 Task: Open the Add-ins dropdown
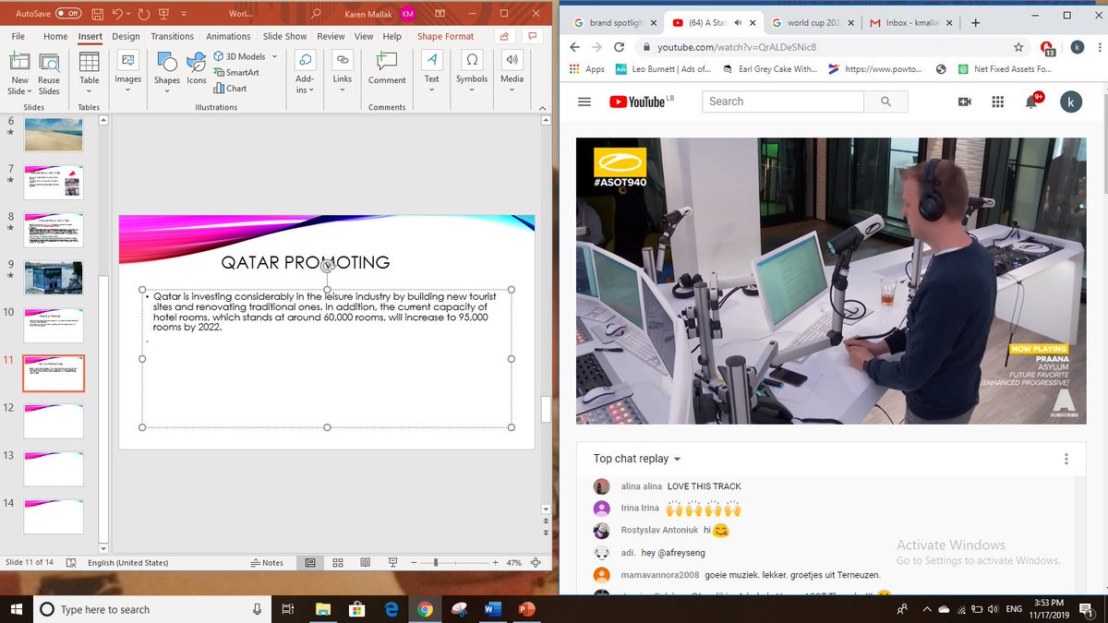305,74
